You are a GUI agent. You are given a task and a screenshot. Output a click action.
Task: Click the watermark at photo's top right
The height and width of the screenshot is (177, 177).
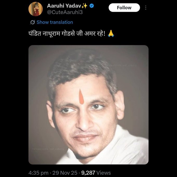click(x=125, y=65)
